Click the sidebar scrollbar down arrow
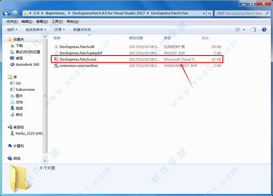Viewport: 273px width, 196px height. [x=45, y=161]
